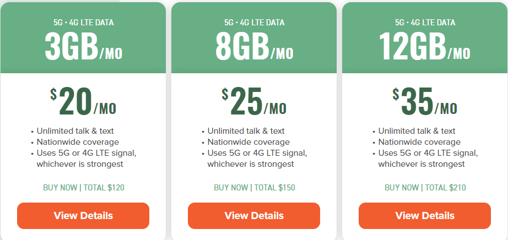
Task: Follow the Buy Now Total $210 link
Action: point(425,188)
